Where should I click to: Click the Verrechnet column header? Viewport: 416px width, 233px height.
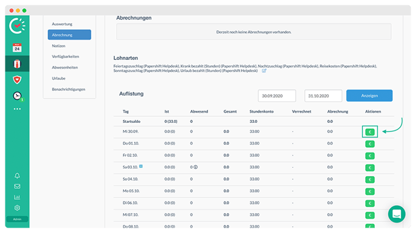301,111
